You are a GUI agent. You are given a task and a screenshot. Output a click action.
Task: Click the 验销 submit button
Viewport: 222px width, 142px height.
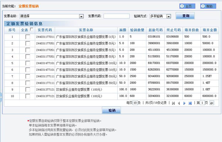click(x=111, y=110)
